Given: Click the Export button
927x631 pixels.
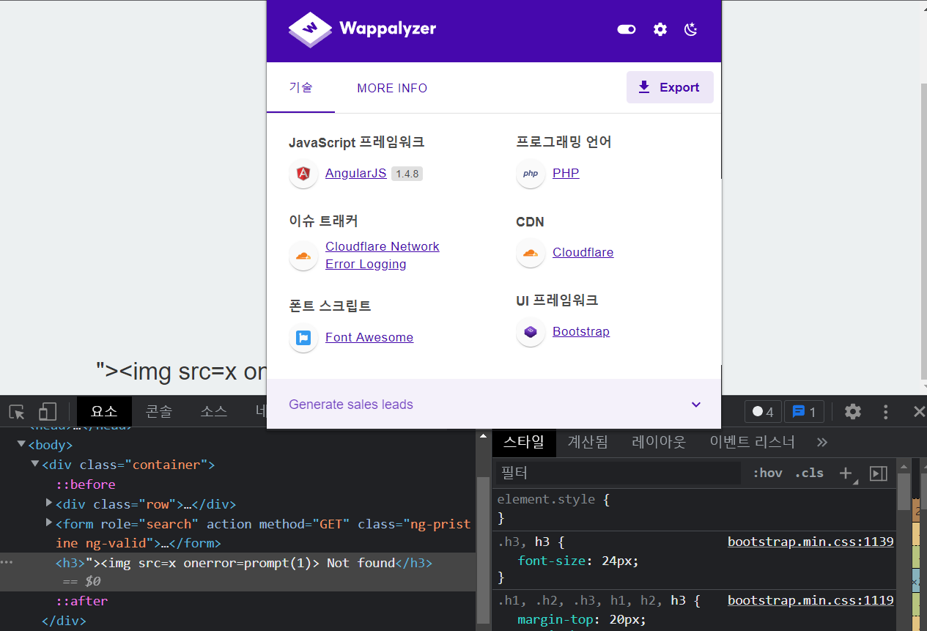Looking at the screenshot, I should (x=670, y=87).
